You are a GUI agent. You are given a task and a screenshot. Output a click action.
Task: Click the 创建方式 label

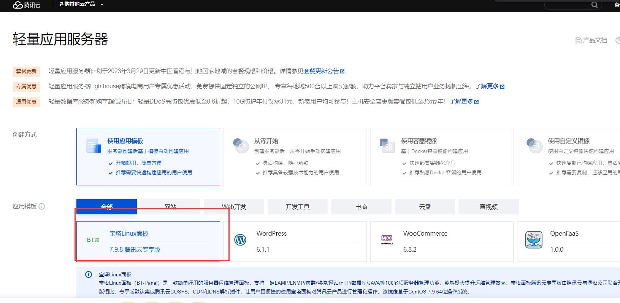pos(25,134)
